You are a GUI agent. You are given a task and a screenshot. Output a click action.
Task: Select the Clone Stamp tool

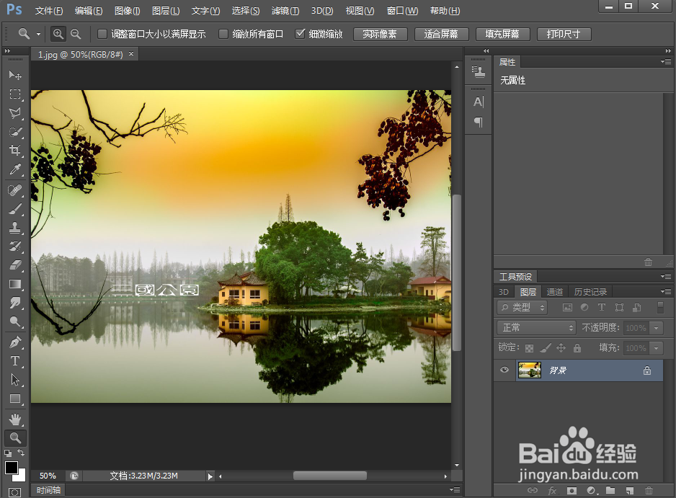click(15, 228)
